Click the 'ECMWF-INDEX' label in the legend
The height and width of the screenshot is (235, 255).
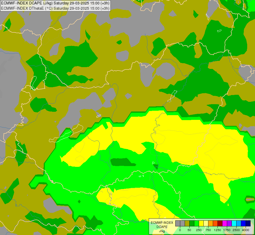pyautogui.click(x=162, y=223)
